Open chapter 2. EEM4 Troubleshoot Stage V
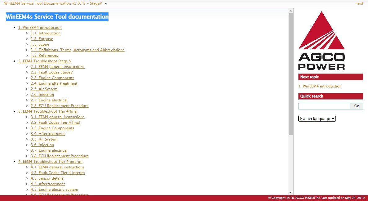368x201 pixels. [45, 61]
